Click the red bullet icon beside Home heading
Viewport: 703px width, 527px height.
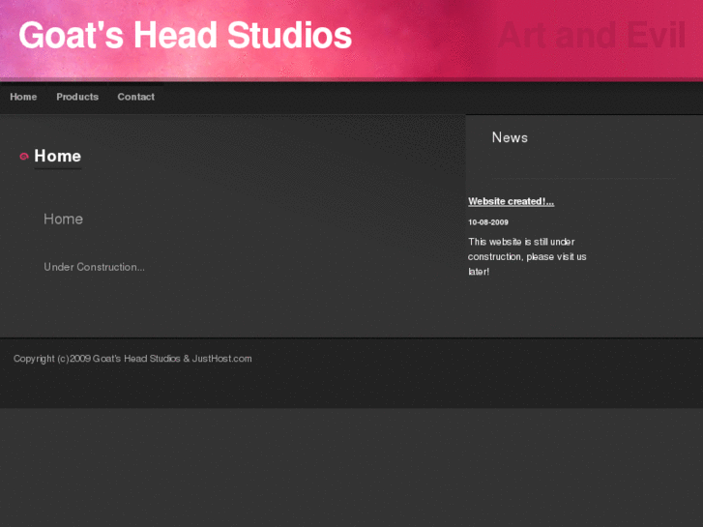tap(24, 157)
